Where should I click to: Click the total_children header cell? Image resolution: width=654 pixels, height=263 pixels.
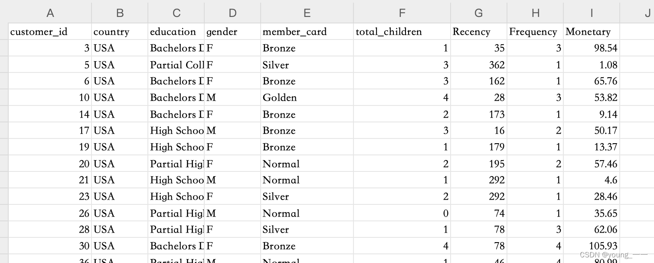point(402,32)
